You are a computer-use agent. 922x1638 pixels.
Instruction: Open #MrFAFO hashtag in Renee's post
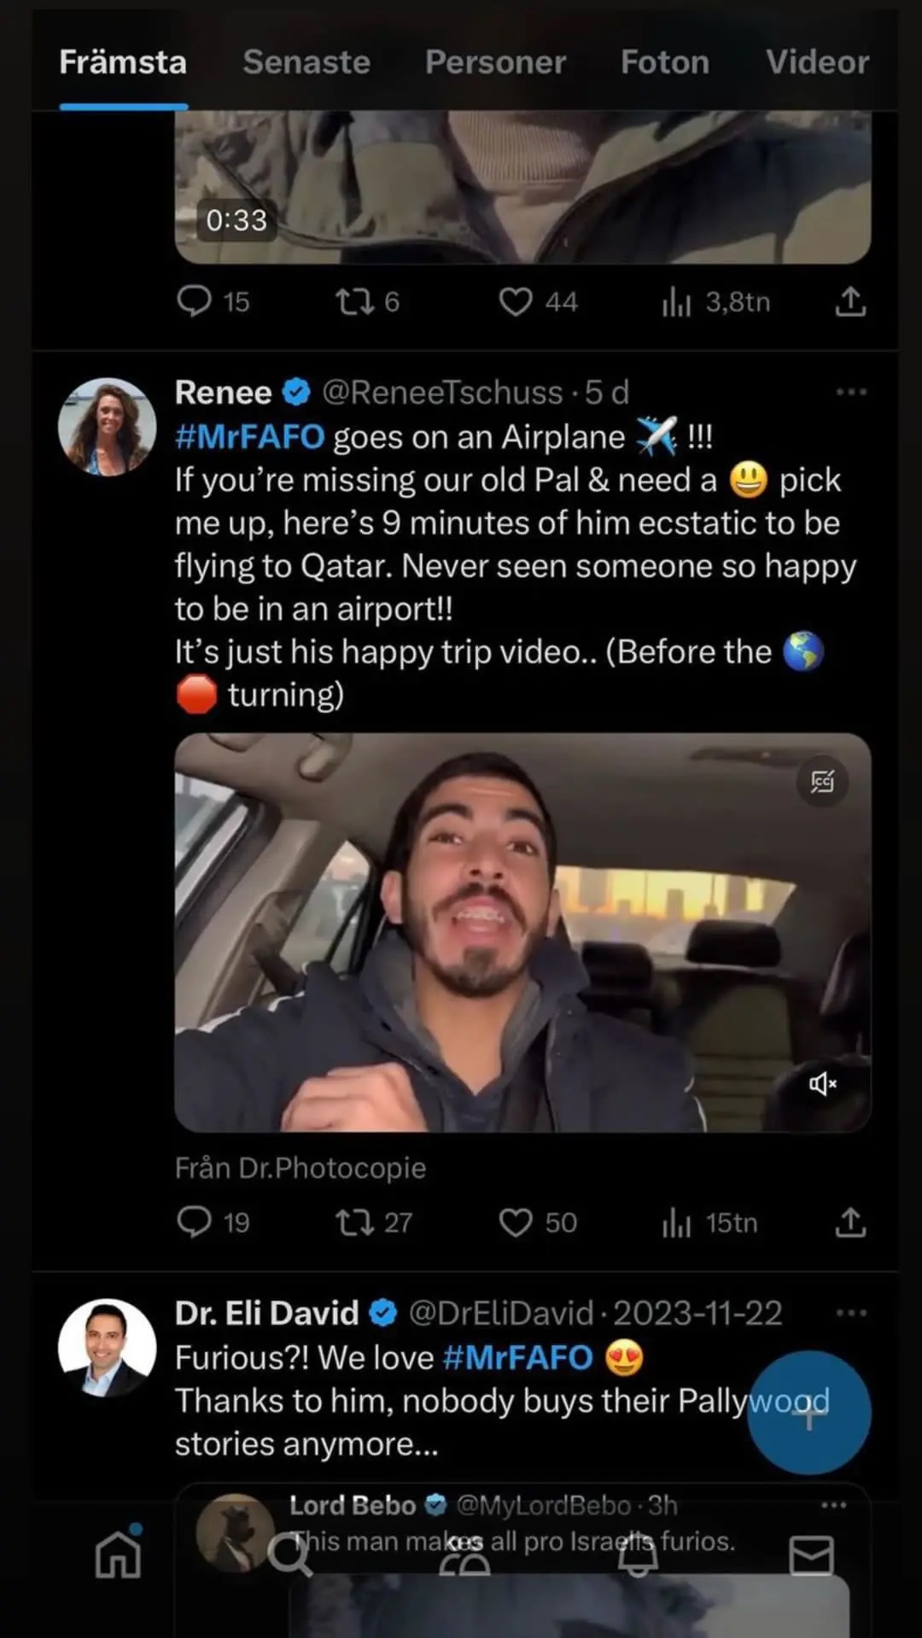(x=249, y=437)
